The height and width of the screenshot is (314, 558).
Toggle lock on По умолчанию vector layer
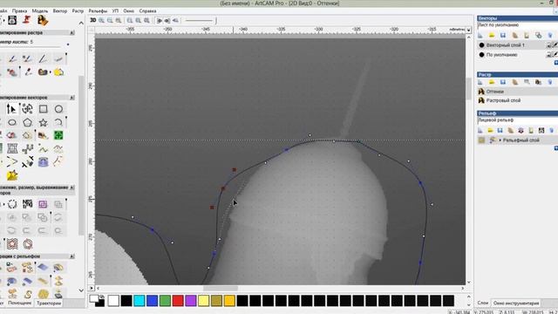tap(549, 55)
